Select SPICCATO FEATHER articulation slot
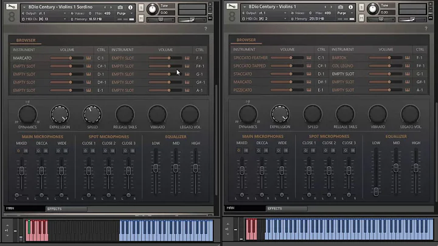The image size is (438, 246). [251, 58]
